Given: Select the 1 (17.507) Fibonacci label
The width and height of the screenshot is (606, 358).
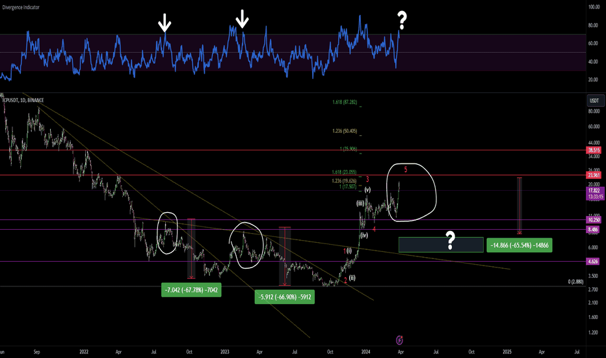Looking at the screenshot, I should coord(347,187).
